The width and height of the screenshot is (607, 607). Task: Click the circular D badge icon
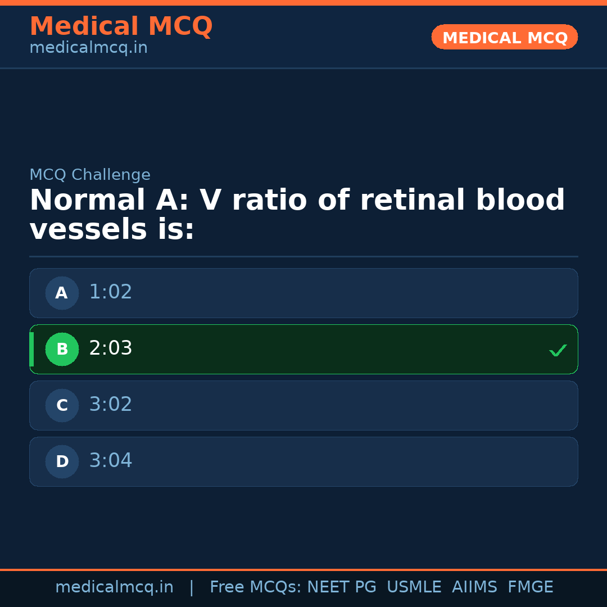point(62,461)
